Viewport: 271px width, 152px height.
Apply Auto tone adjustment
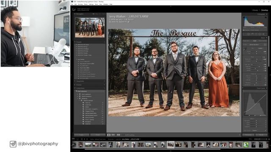[x=263, y=57]
